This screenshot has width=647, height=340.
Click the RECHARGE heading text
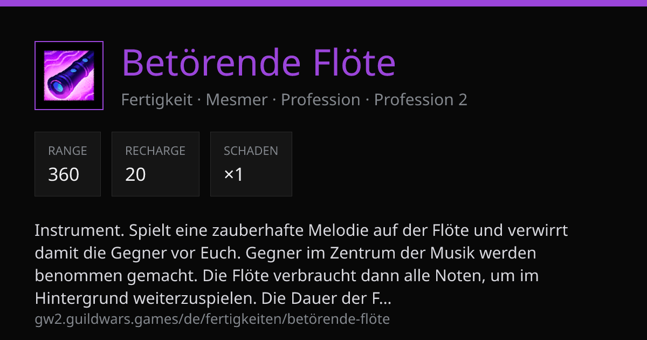pos(155,151)
